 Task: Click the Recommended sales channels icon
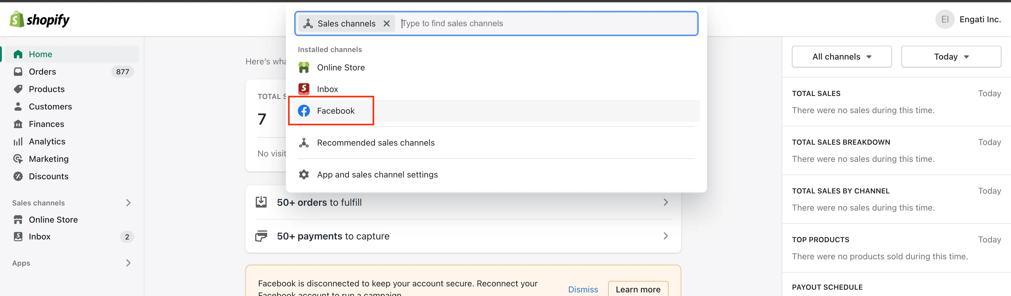304,143
